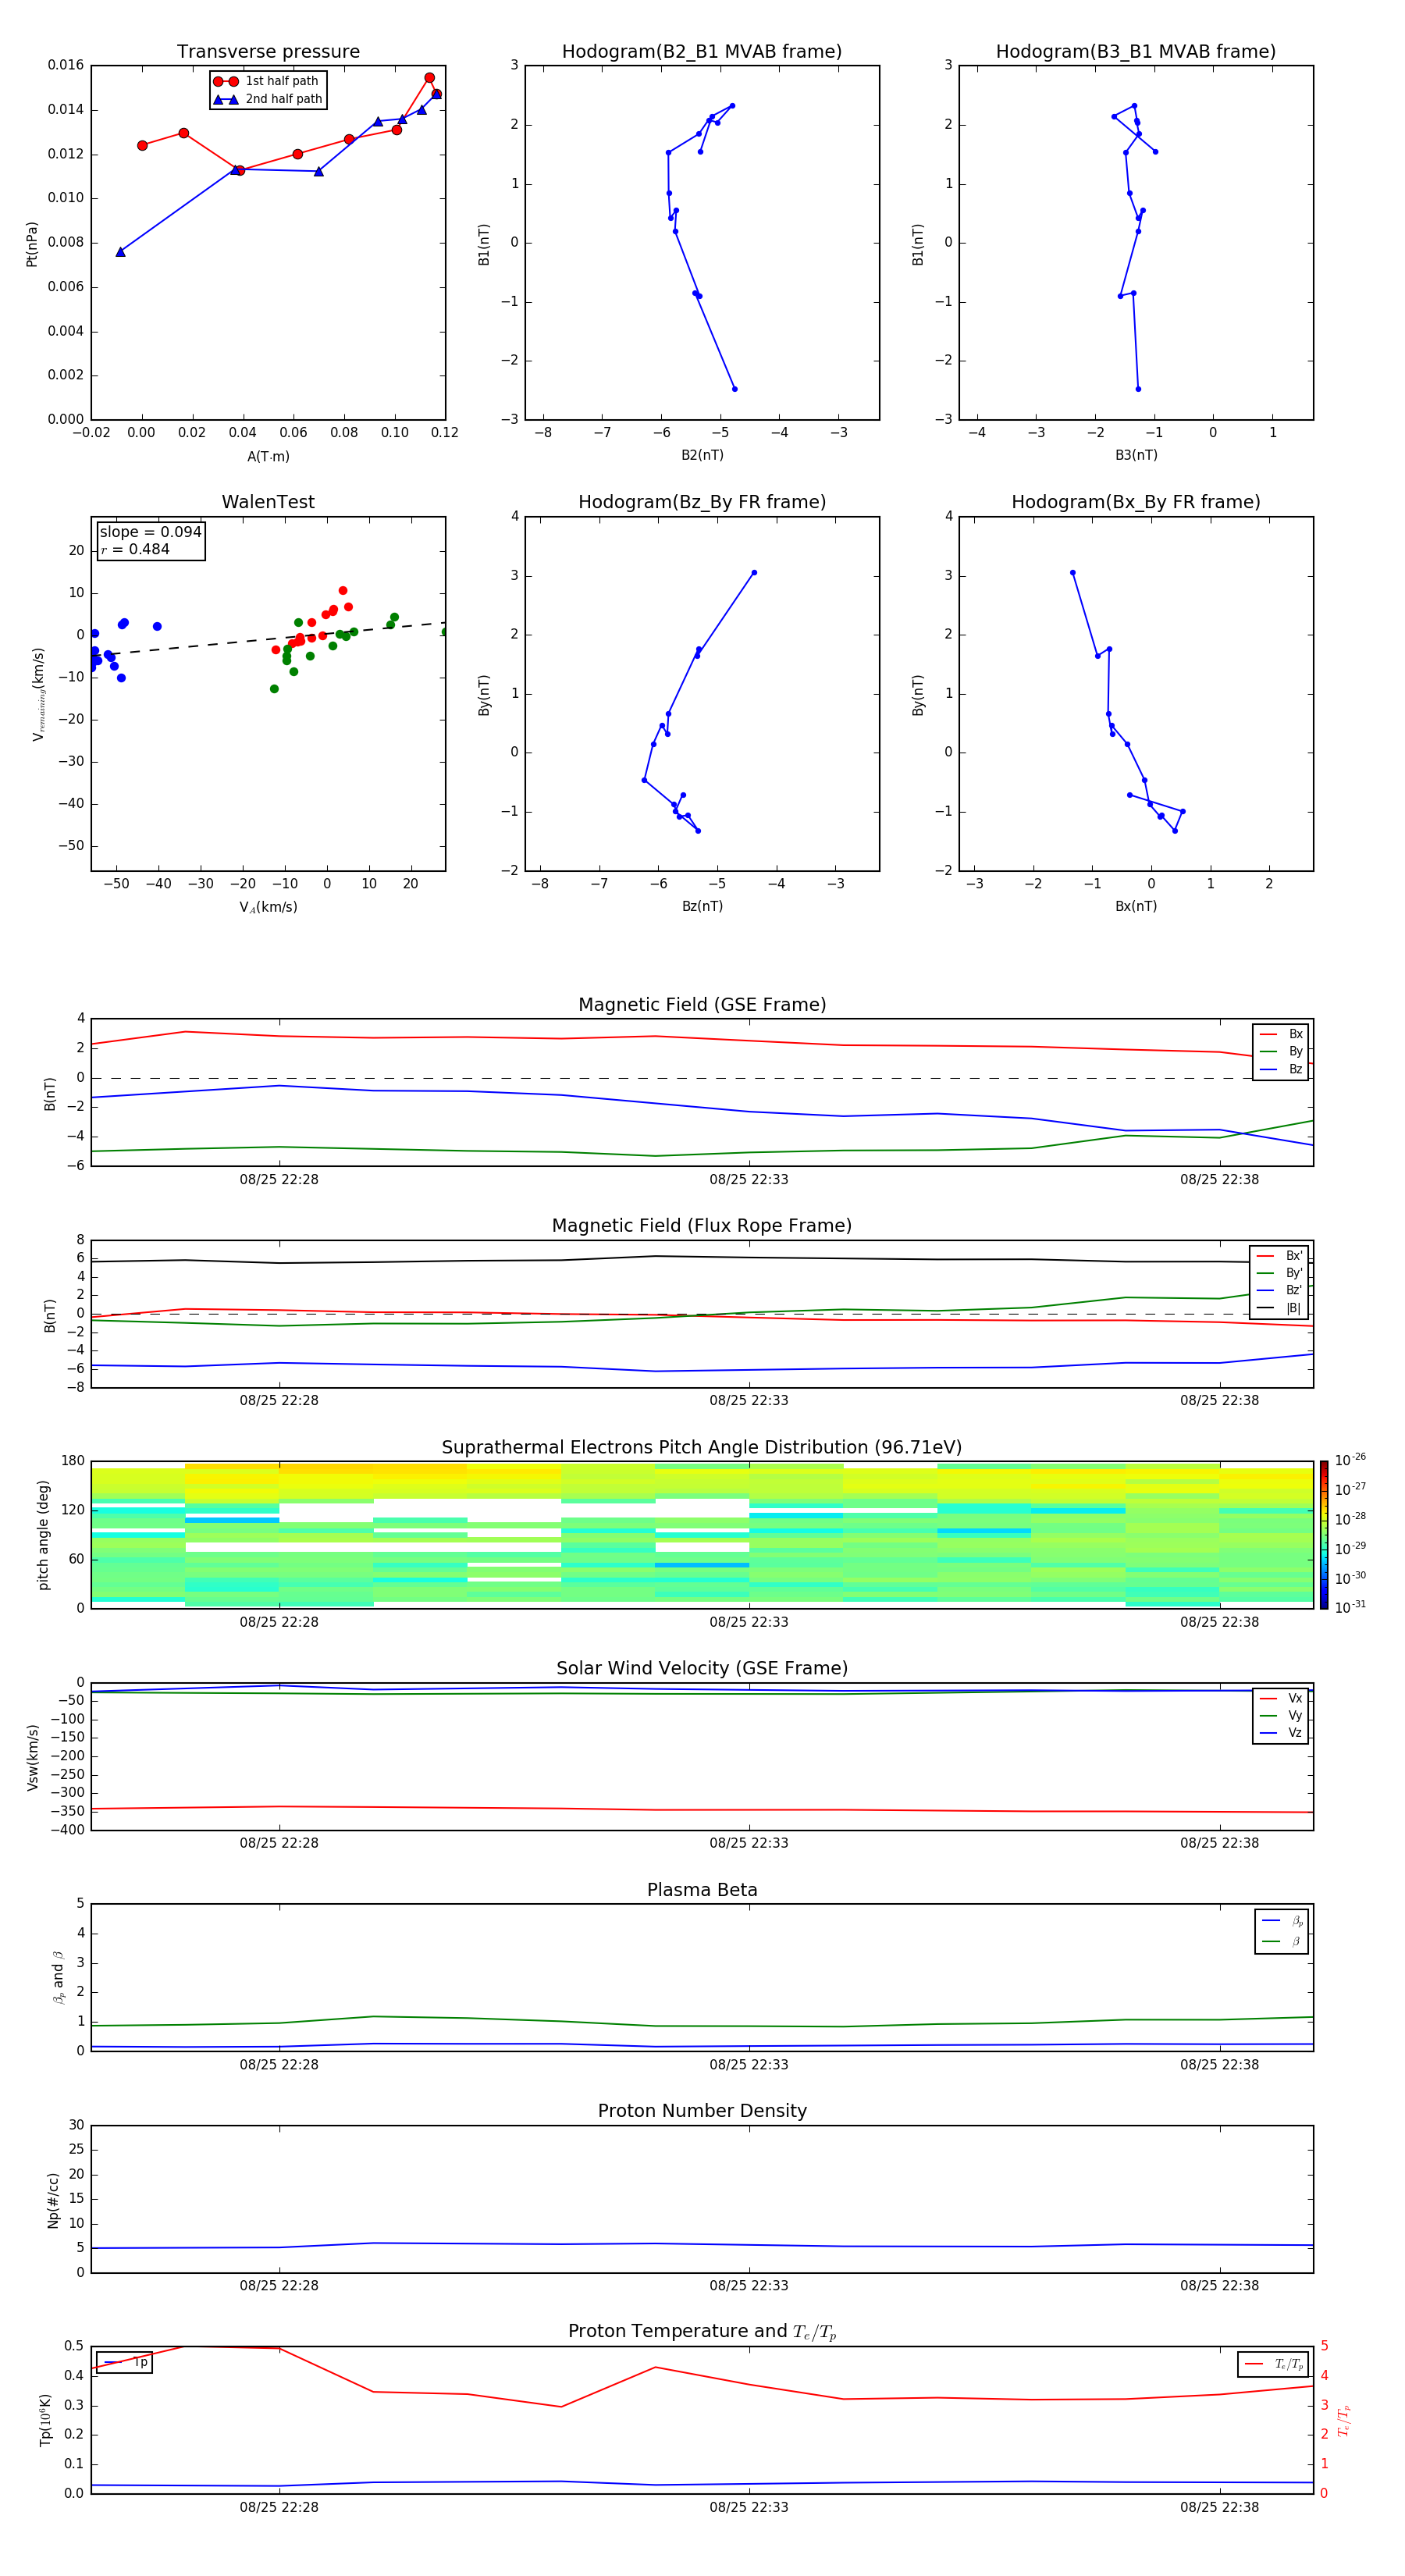Click the "slope = 0.094" annotation
The image size is (1405, 2576).
150,532
